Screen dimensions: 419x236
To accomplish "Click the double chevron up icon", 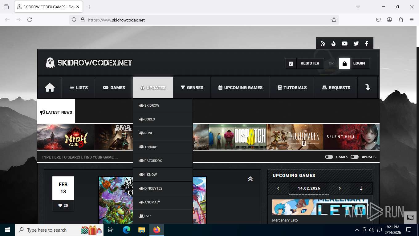I will point(250,179).
